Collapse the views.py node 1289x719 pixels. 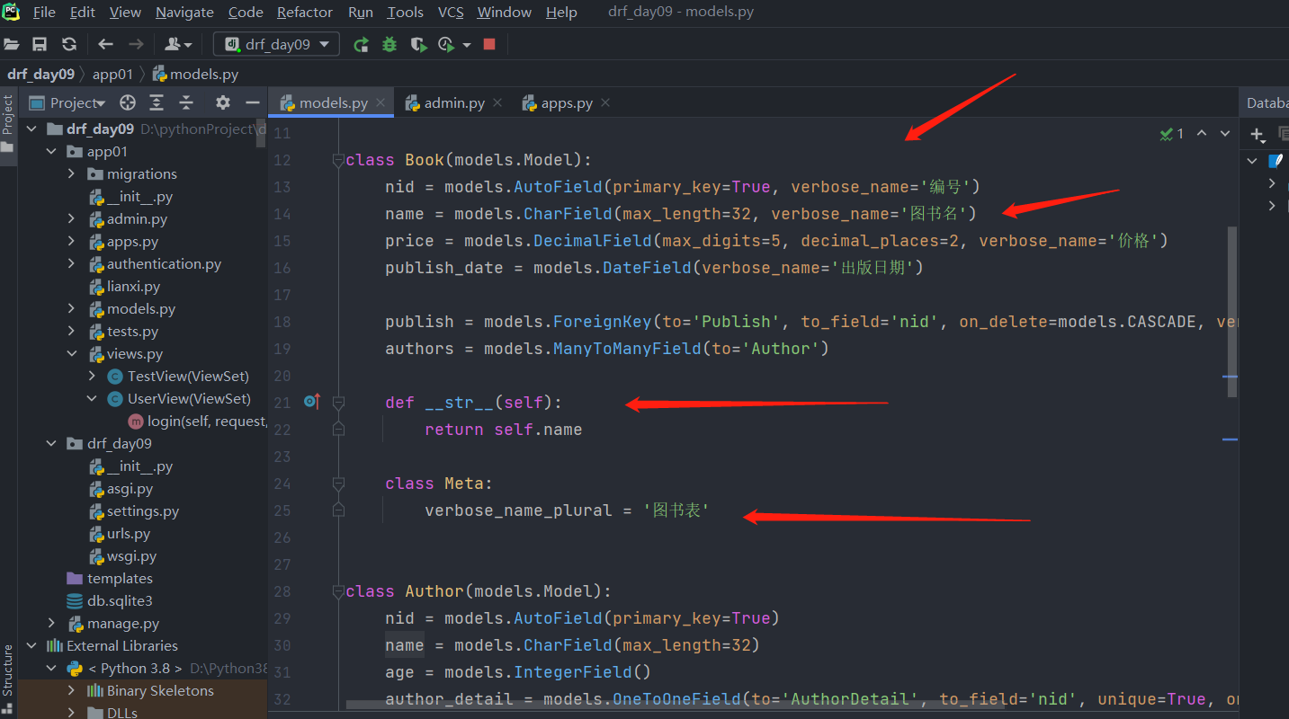72,353
